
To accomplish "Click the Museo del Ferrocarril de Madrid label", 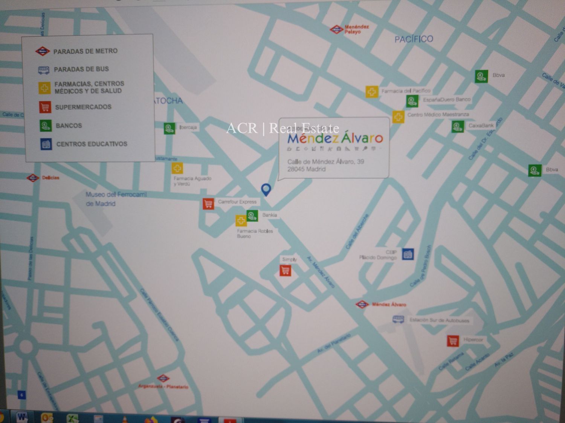I will [116, 199].
